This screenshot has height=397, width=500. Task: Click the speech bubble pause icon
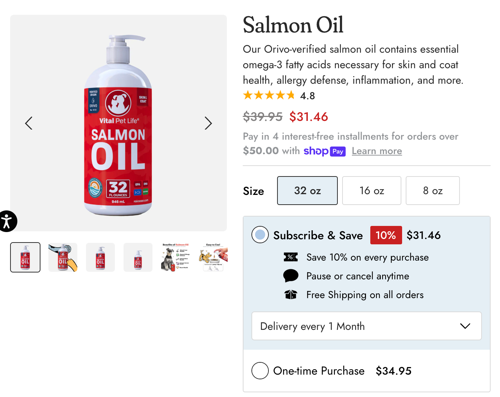point(291,276)
